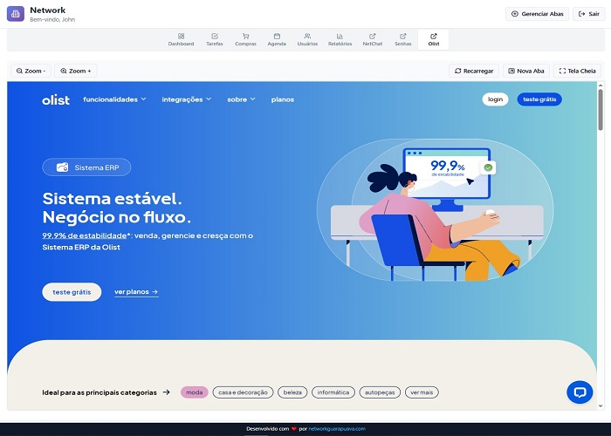Follow the ver planos link

(x=136, y=292)
